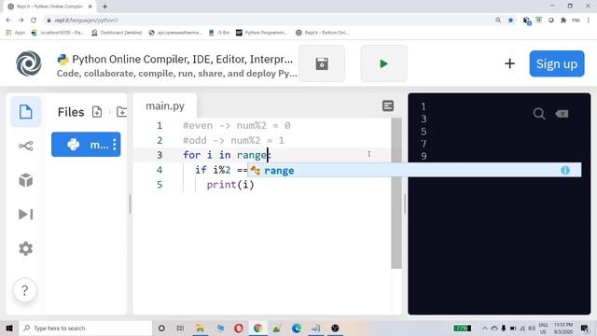Image resolution: width=597 pixels, height=336 pixels.
Task: Go back in browser
Action: tap(8, 21)
